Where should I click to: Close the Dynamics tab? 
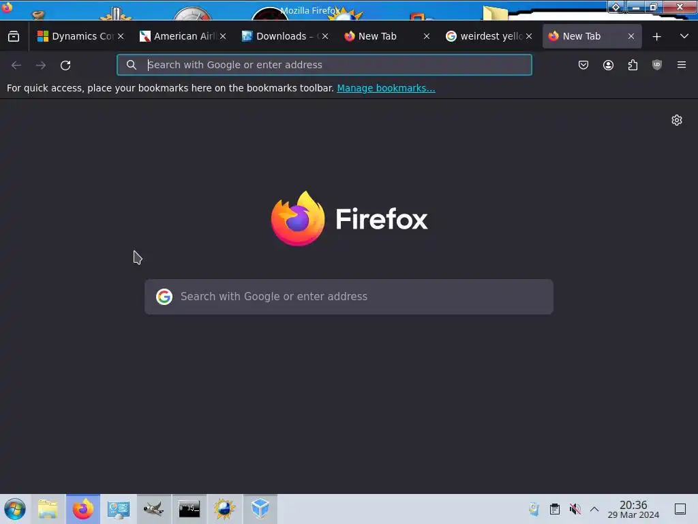121,37
